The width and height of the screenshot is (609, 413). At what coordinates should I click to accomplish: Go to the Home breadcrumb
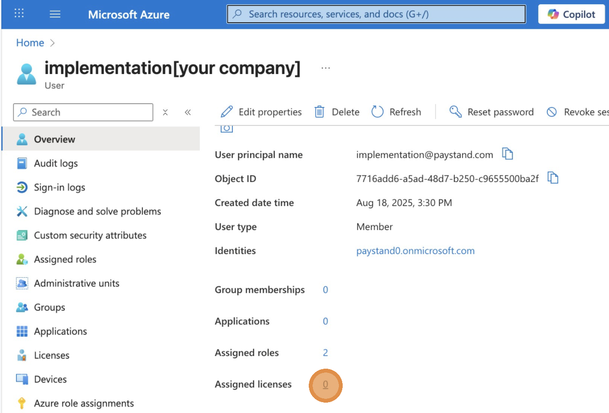coord(30,43)
